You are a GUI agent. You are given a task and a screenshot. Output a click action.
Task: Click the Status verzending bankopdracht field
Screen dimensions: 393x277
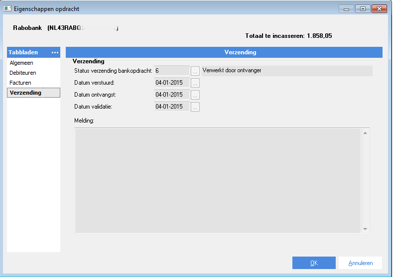pyautogui.click(x=172, y=71)
